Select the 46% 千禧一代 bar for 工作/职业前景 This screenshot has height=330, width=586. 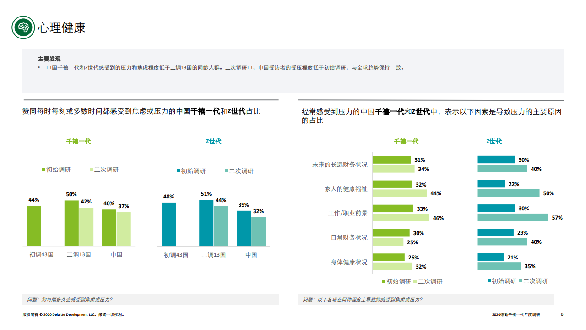[x=401, y=218]
